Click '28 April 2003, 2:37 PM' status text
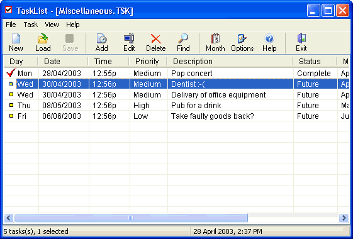 pos(228,231)
